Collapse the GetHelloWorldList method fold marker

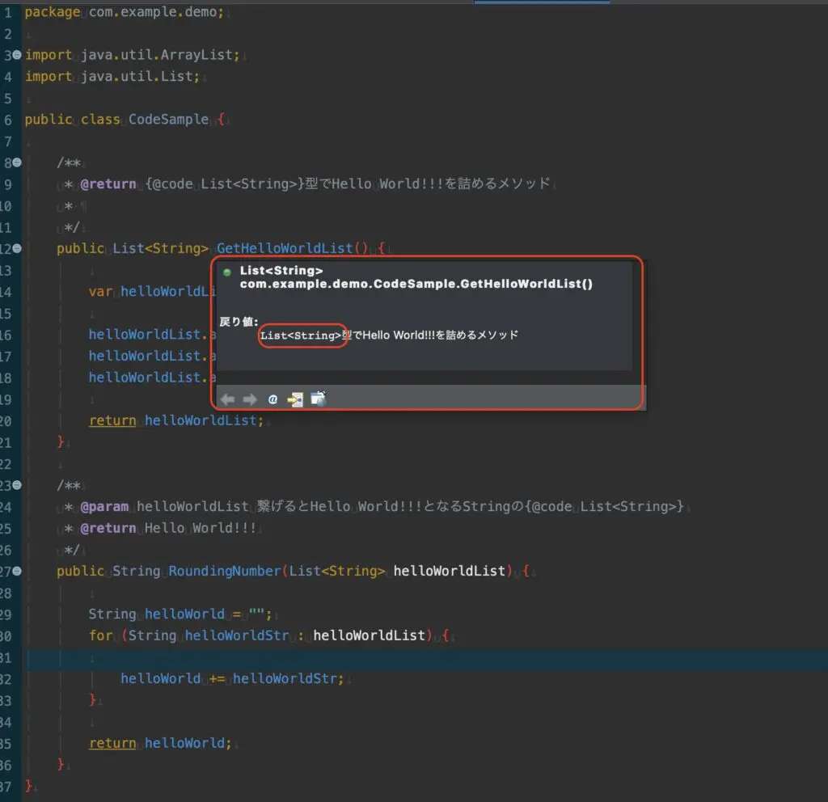pyautogui.click(x=15, y=248)
